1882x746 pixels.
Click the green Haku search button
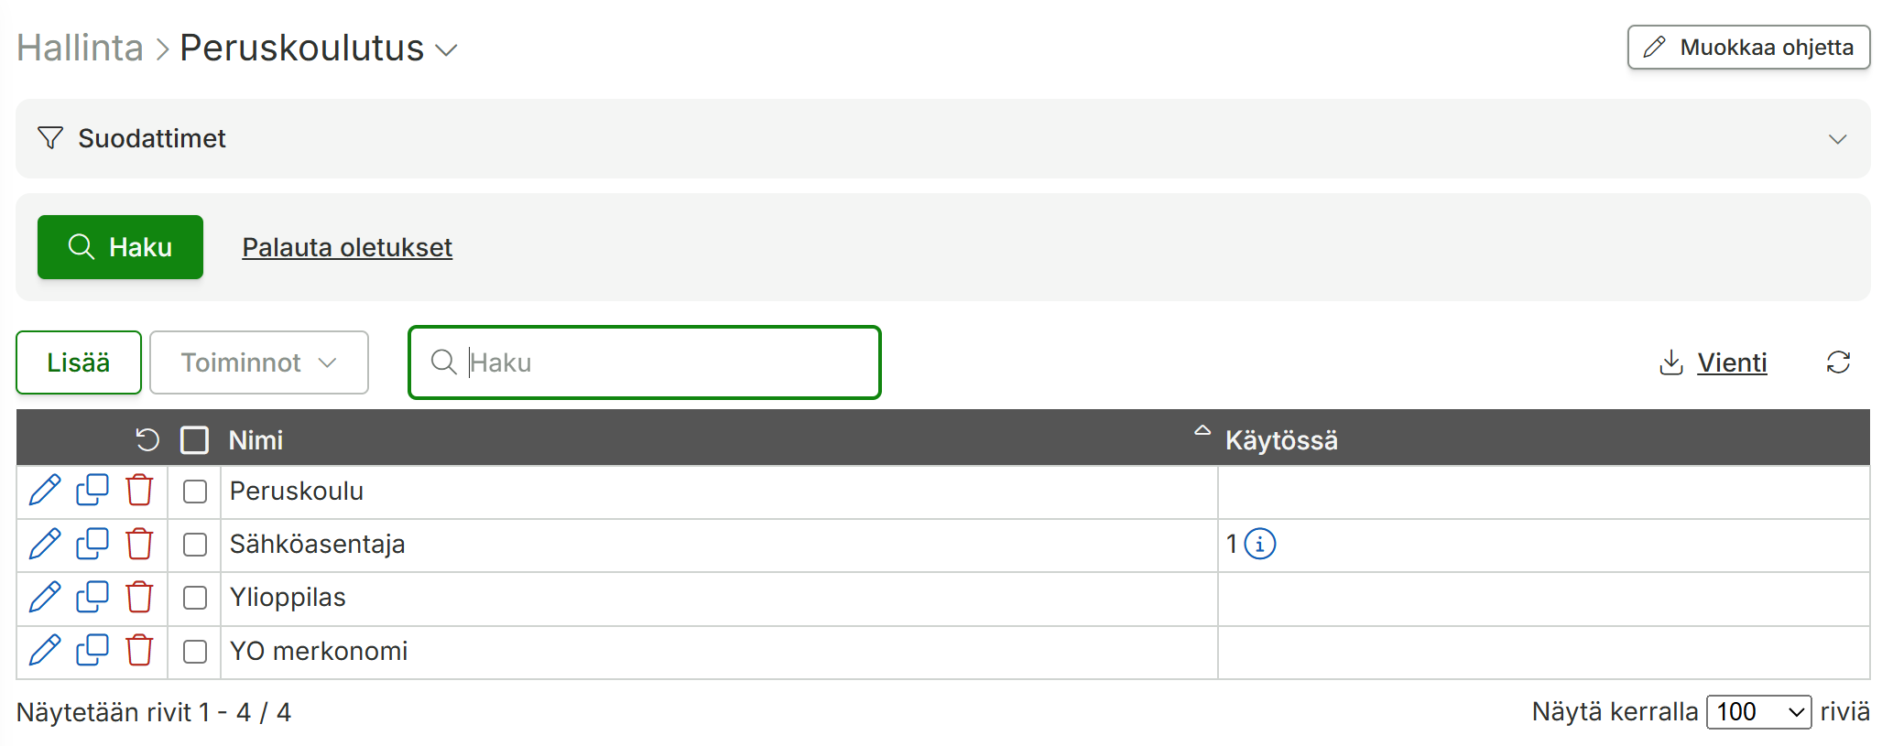coord(120,247)
